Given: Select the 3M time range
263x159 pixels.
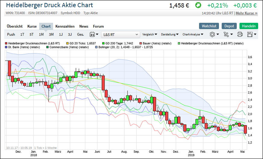Looking at the screenshot, I should pos(51,34).
